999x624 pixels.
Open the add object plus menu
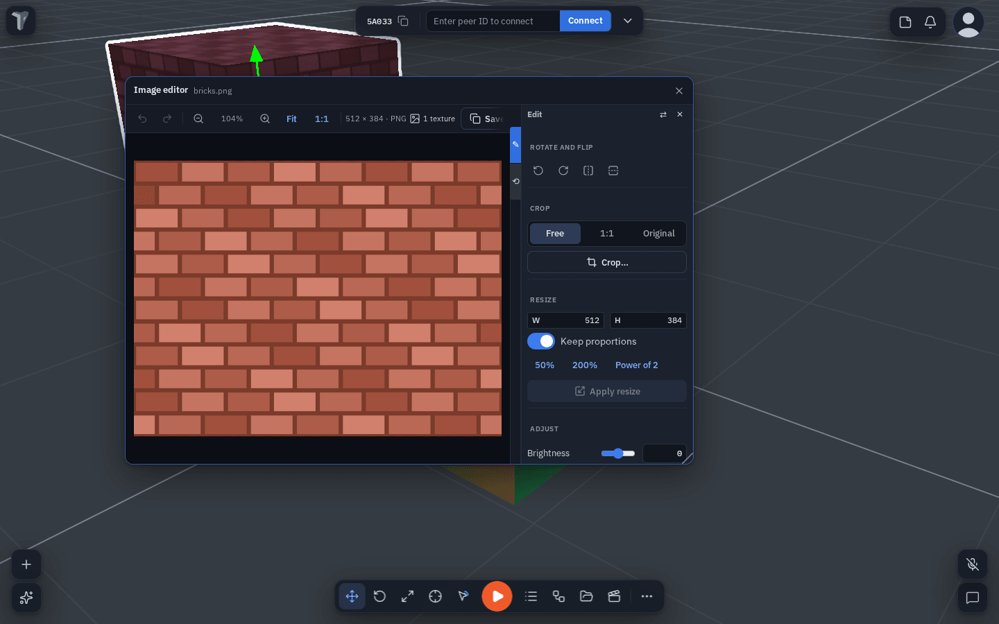click(26, 564)
